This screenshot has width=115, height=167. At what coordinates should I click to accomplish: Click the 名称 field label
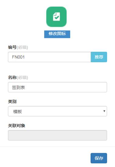[12, 77]
